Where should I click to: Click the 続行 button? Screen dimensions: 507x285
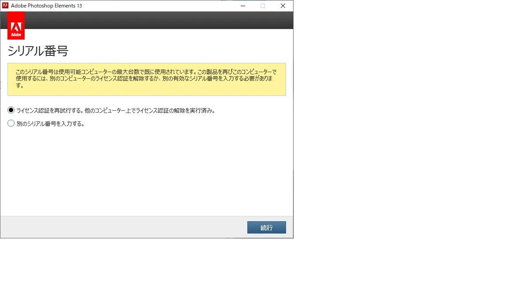coord(266,227)
